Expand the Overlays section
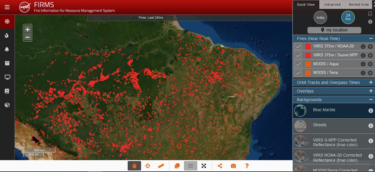Viewport: 375px width, 172px height. 371,91
